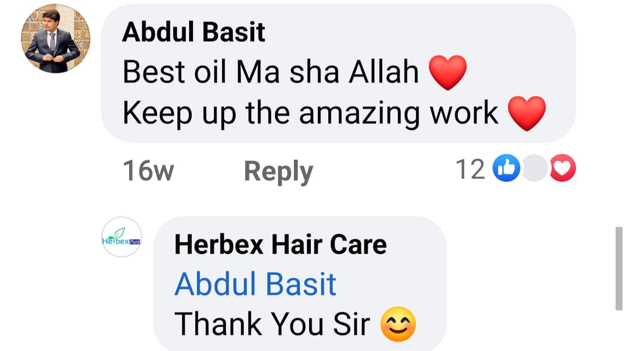
Task: Click the 'Thank You Sir' reply text
Action: tap(272, 324)
